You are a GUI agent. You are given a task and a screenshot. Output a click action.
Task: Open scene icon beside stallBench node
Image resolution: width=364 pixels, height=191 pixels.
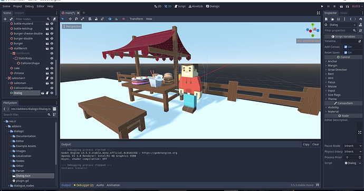47,49
